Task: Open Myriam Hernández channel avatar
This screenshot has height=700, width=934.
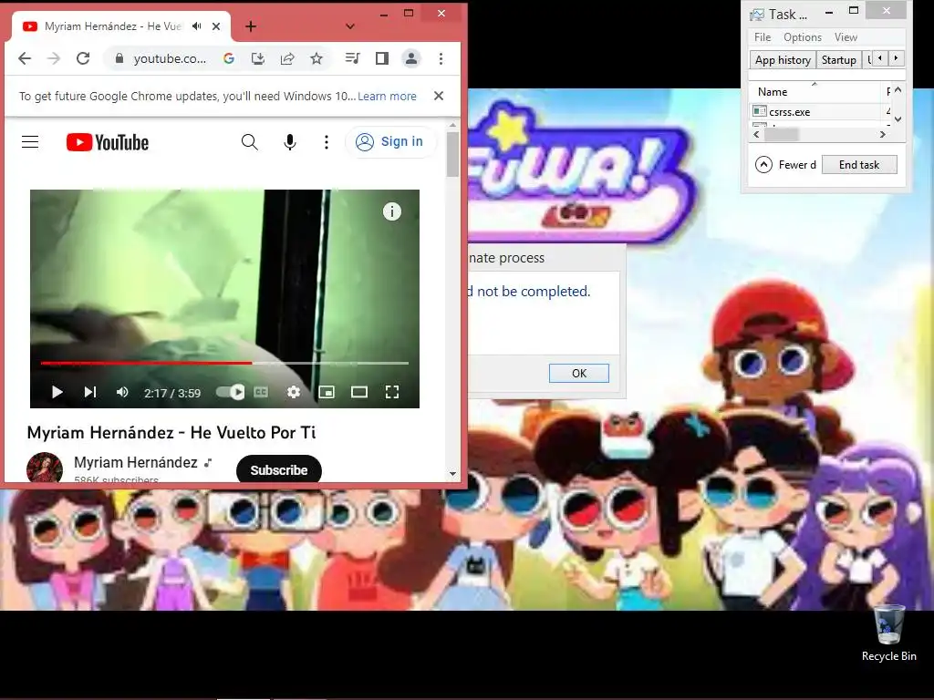Action: coord(45,468)
